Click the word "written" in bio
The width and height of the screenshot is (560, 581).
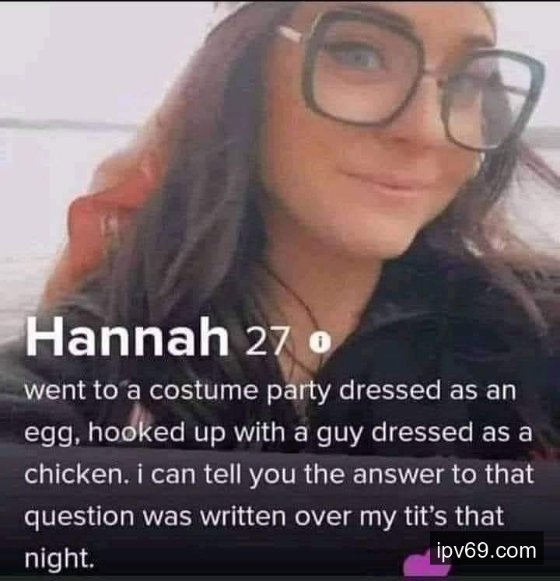243,516
